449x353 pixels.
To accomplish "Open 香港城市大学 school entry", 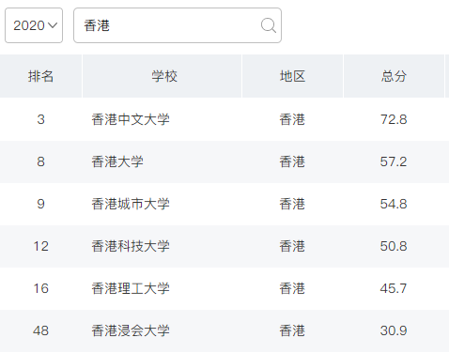I will coord(131,204).
